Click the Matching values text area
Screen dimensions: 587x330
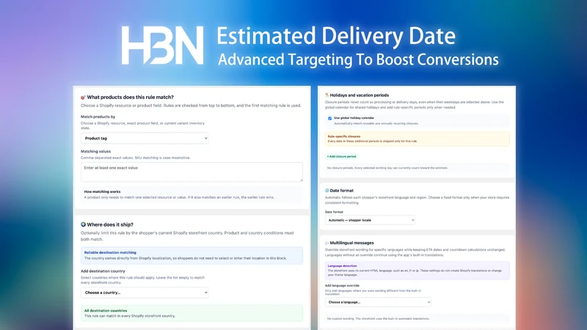click(x=192, y=172)
